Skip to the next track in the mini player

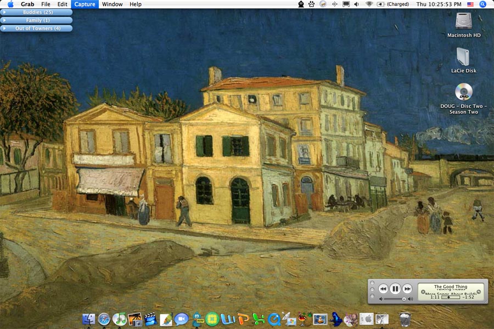click(407, 288)
